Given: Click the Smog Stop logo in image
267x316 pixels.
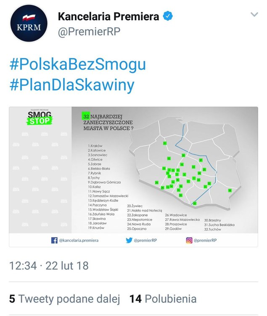Looking at the screenshot, I should pyautogui.click(x=40, y=118).
